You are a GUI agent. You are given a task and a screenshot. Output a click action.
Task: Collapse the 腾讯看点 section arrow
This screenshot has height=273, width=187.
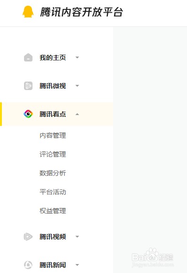(77, 114)
